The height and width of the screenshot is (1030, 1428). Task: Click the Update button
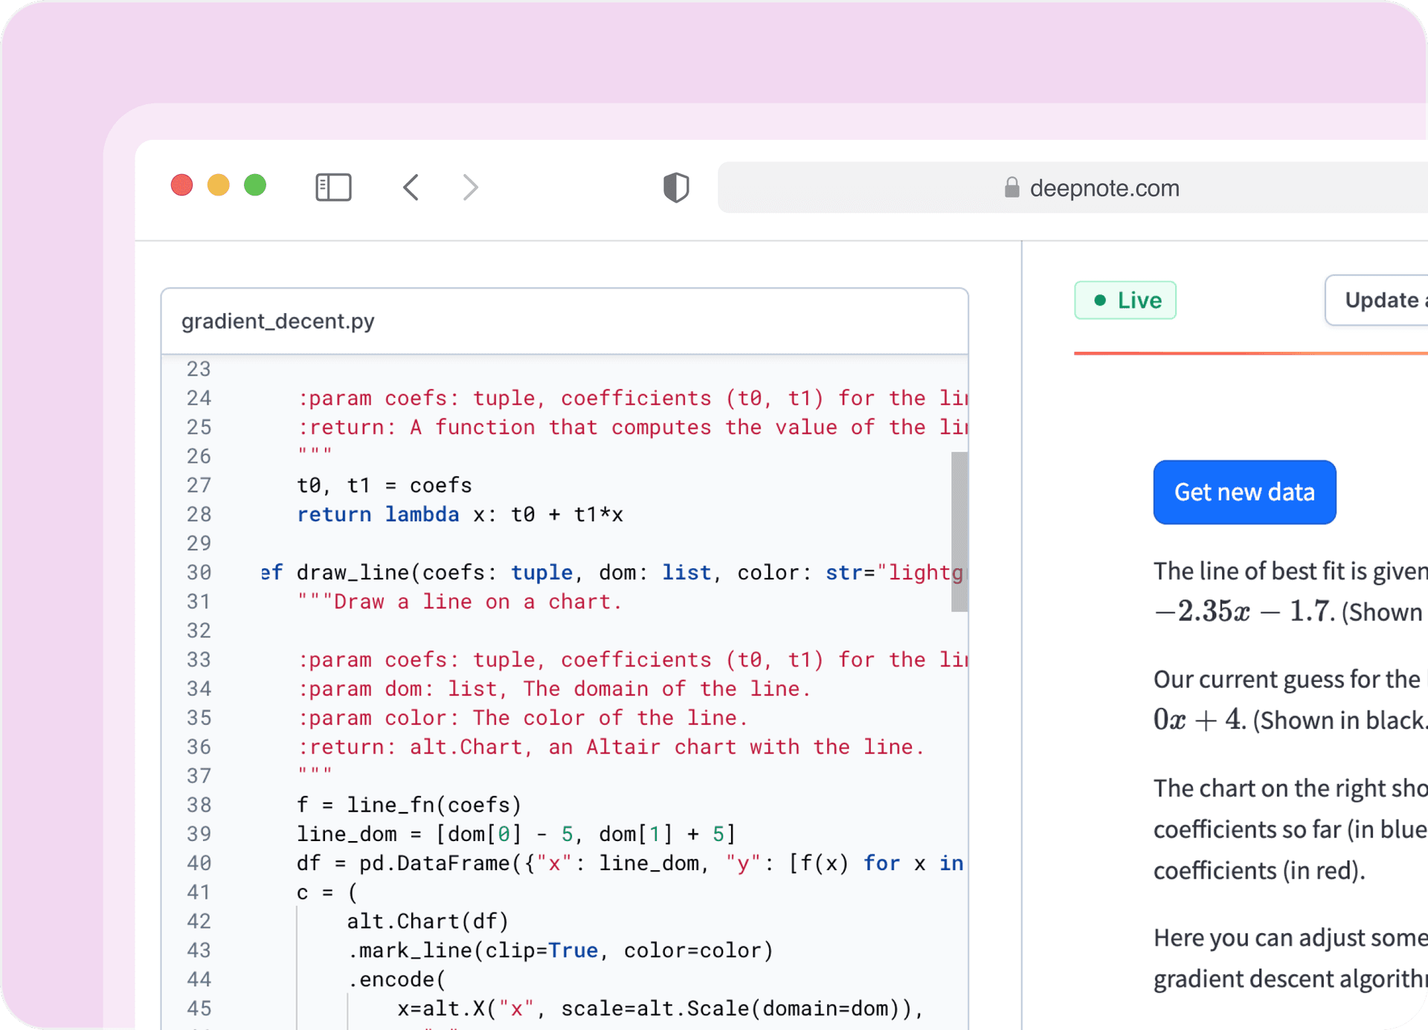(x=1384, y=300)
